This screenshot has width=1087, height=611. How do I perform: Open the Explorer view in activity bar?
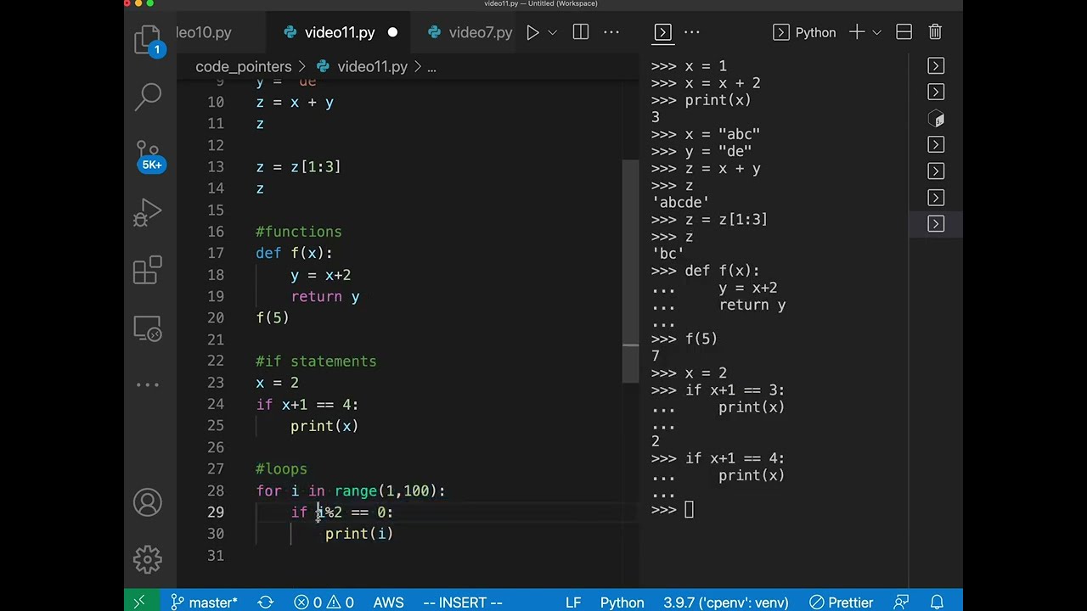click(x=148, y=40)
